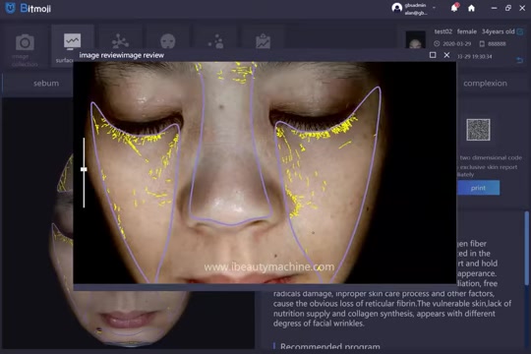Click the right panel vertical scrollbar
This screenshot has width=531, height=354.
(x=527, y=249)
